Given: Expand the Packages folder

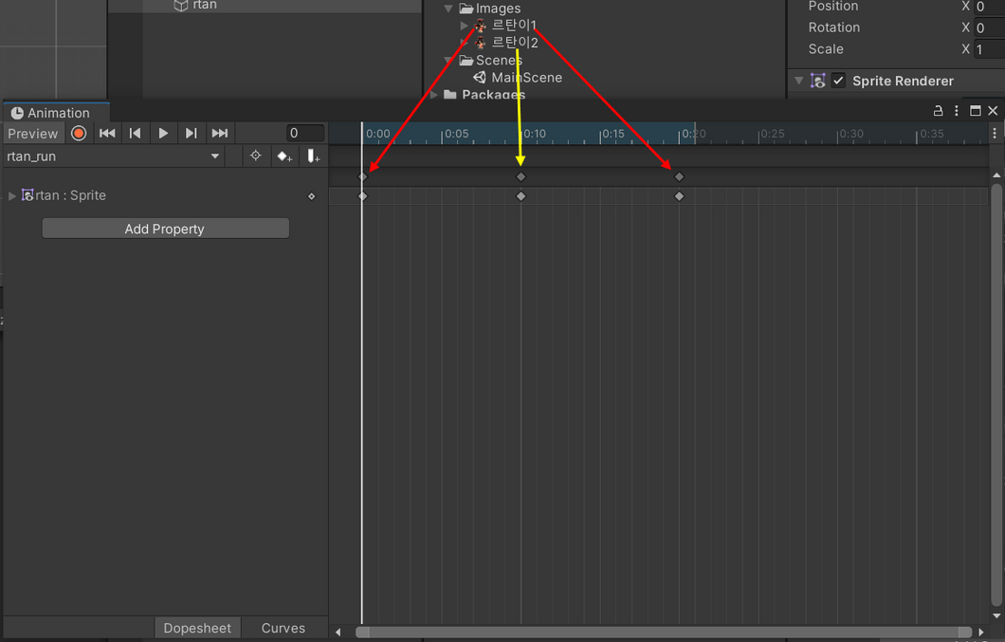Looking at the screenshot, I should click(434, 95).
